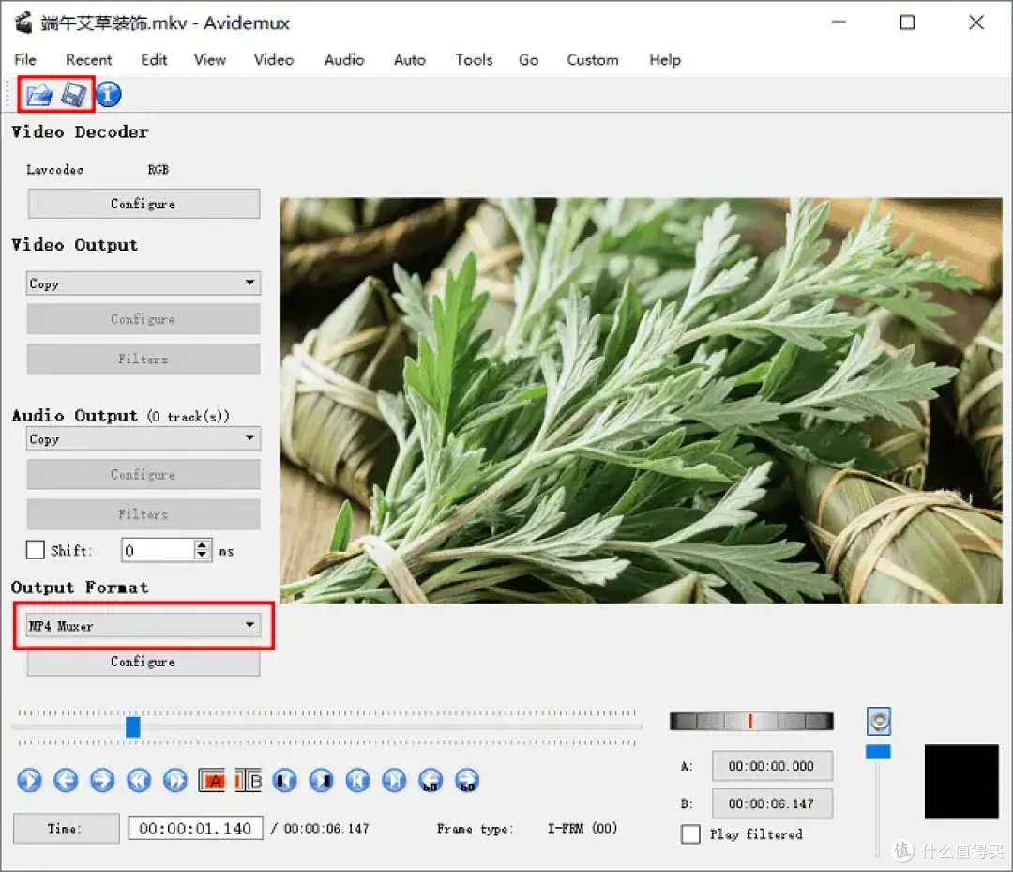The height and width of the screenshot is (872, 1013).
Task: Start playback with the Play button
Action: tap(29, 780)
